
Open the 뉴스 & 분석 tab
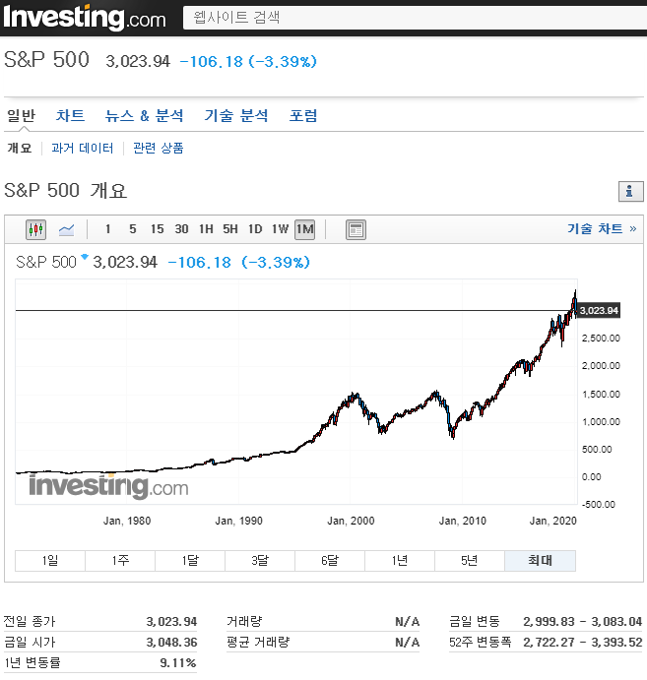pos(144,116)
